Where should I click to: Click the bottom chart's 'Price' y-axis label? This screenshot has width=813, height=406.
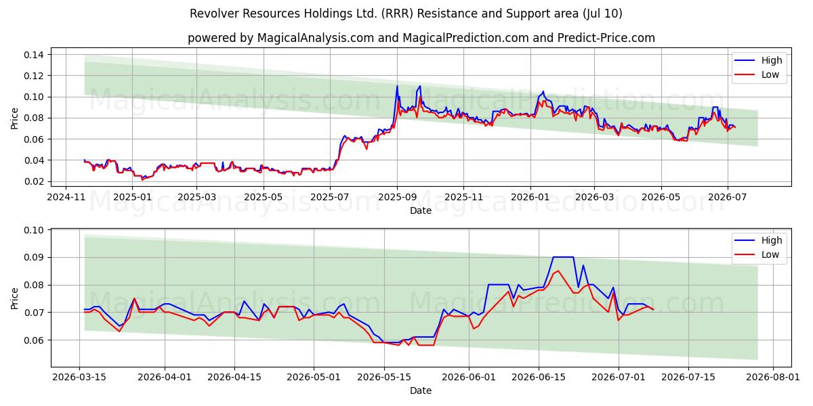click(15, 298)
